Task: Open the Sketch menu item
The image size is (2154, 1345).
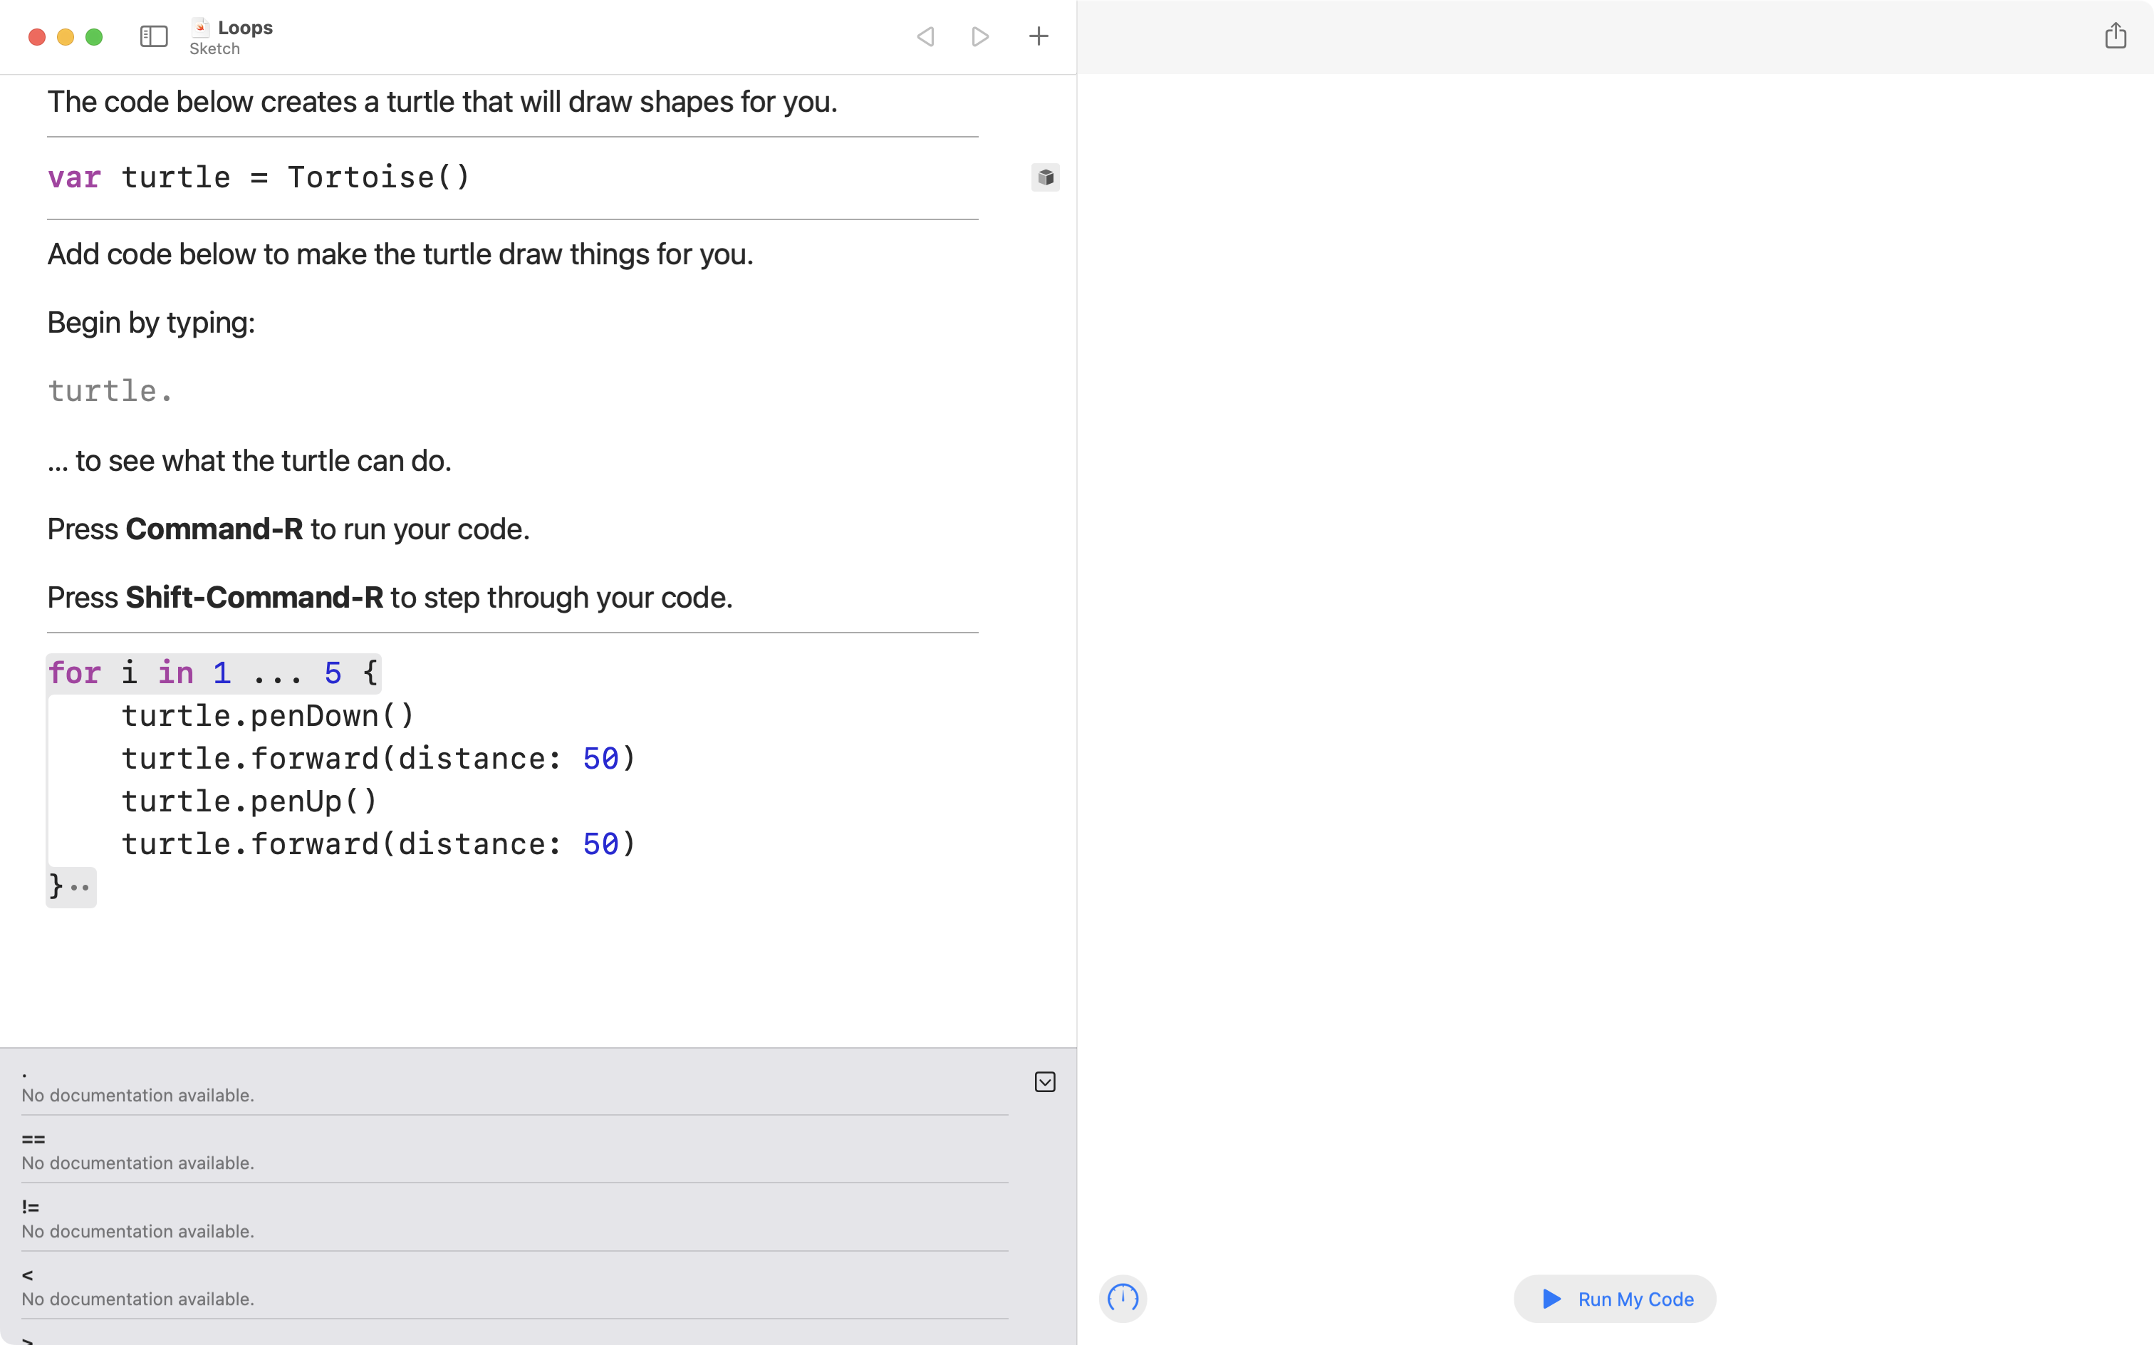Action: [215, 48]
